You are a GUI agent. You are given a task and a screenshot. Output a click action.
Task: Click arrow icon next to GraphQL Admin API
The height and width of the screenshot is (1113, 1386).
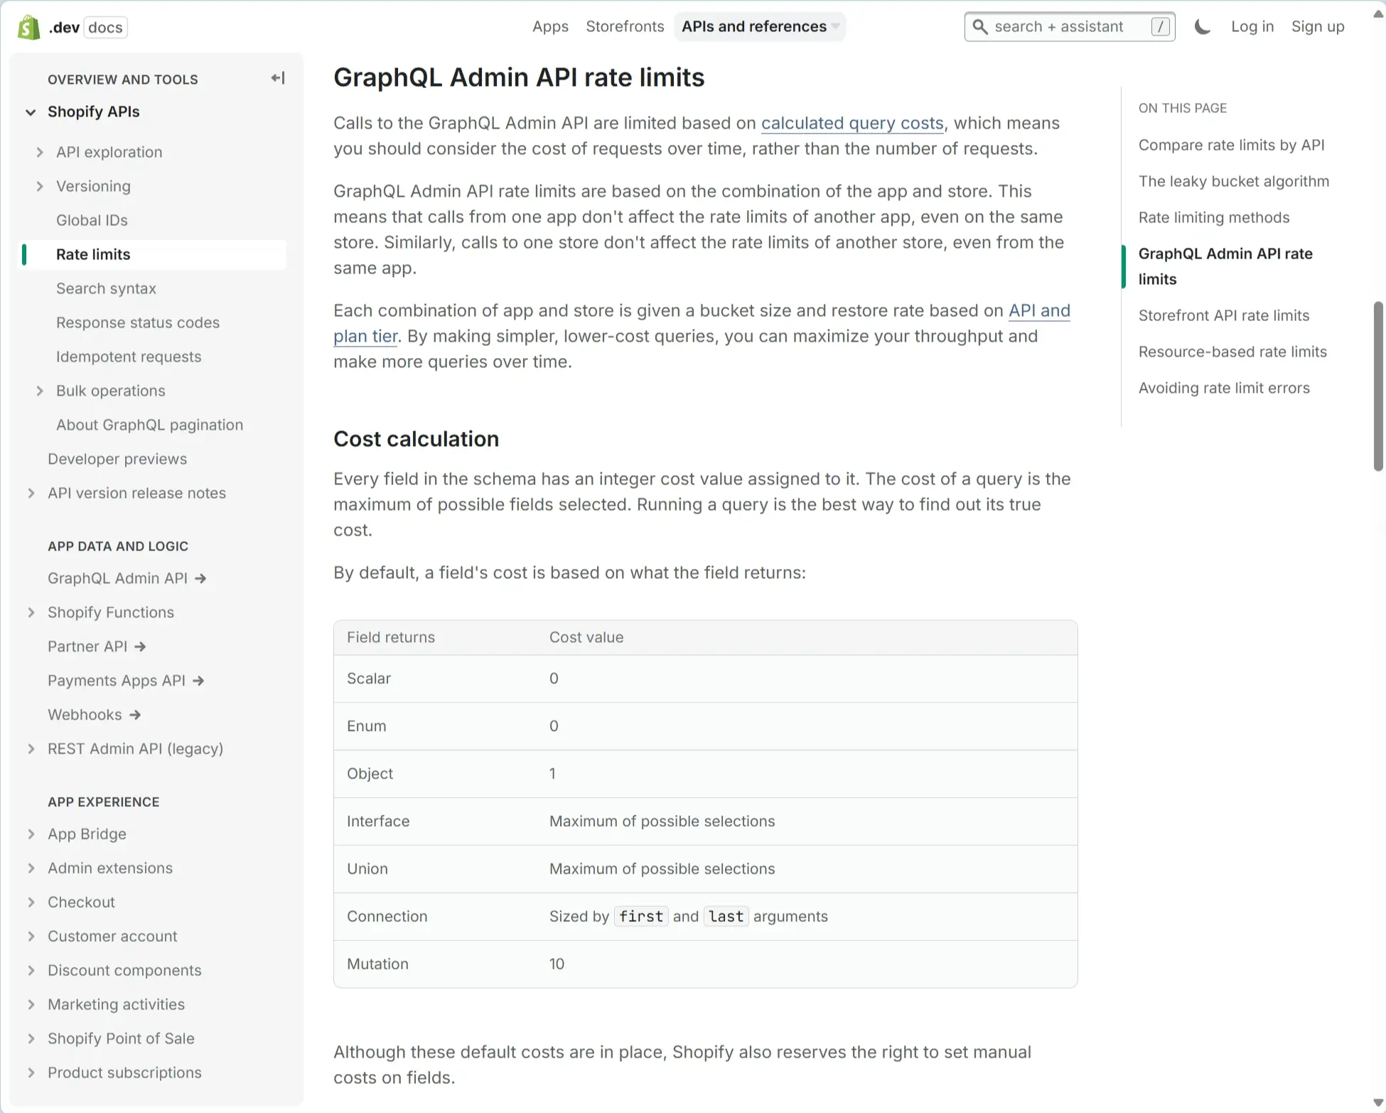coord(201,579)
